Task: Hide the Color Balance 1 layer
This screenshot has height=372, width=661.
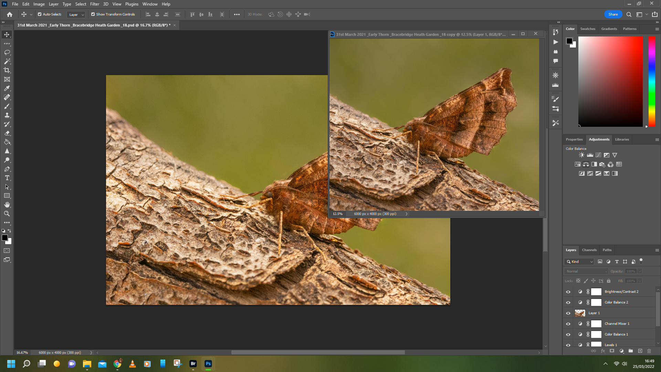Action: [568, 334]
